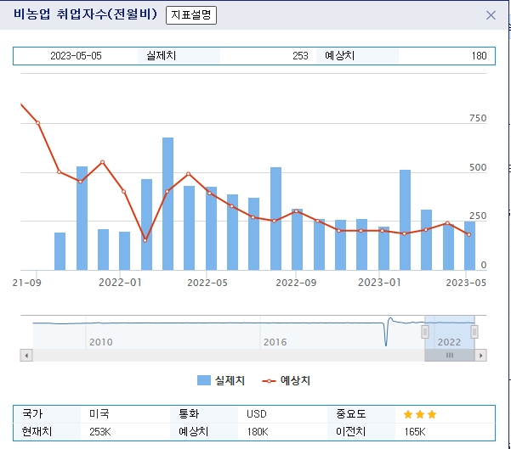Click the 현재치 value 253K
This screenshot has height=449, width=511.
tap(100, 432)
